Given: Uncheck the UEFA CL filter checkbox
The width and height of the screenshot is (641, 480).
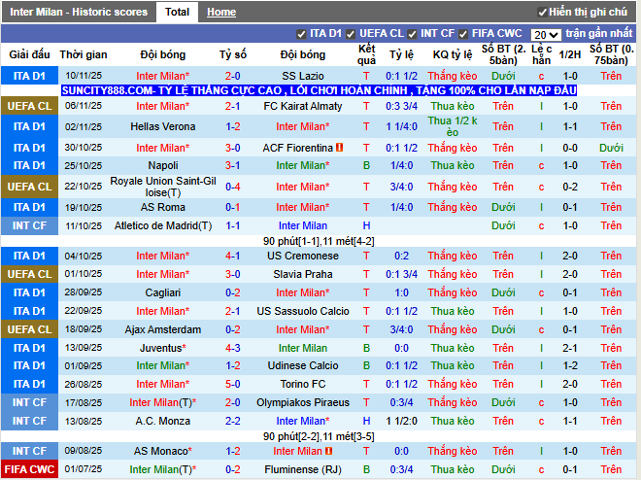Looking at the screenshot, I should [x=351, y=34].
